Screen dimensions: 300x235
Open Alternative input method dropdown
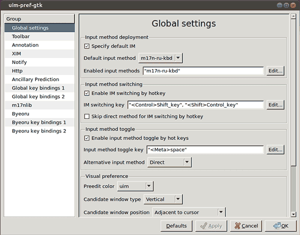click(169, 162)
